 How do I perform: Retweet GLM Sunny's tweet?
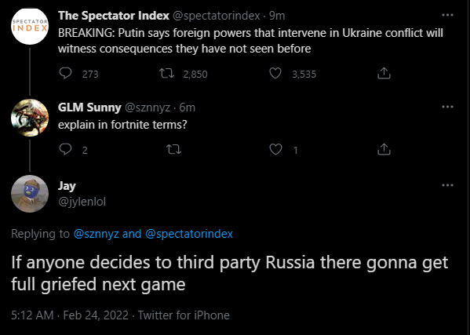(x=174, y=149)
